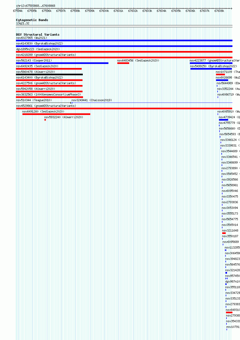240x340 pixels.
Task: Select the nsv3249441 (Chaisson2019) label
Action: click(x=92, y=100)
